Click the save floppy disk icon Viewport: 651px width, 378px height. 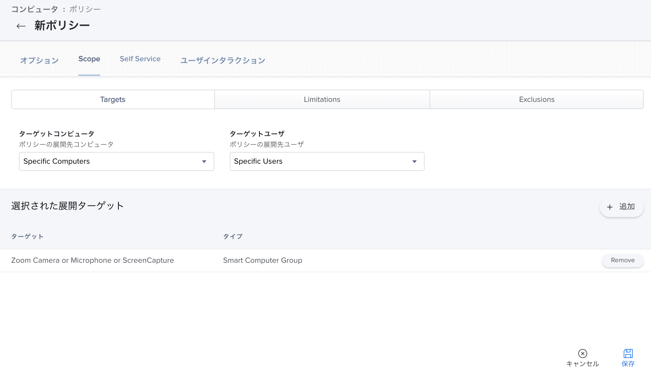click(x=628, y=354)
